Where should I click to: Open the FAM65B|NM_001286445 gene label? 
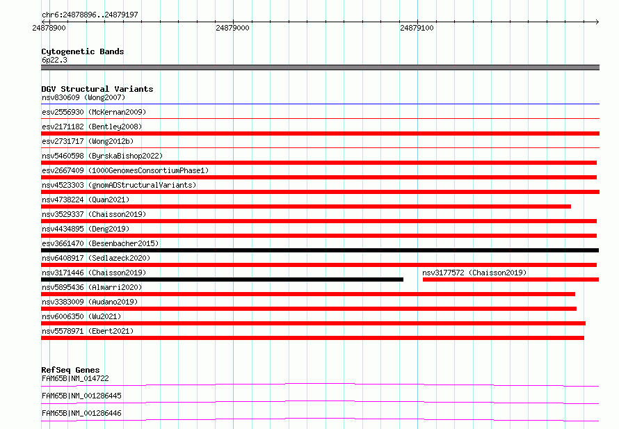click(81, 396)
